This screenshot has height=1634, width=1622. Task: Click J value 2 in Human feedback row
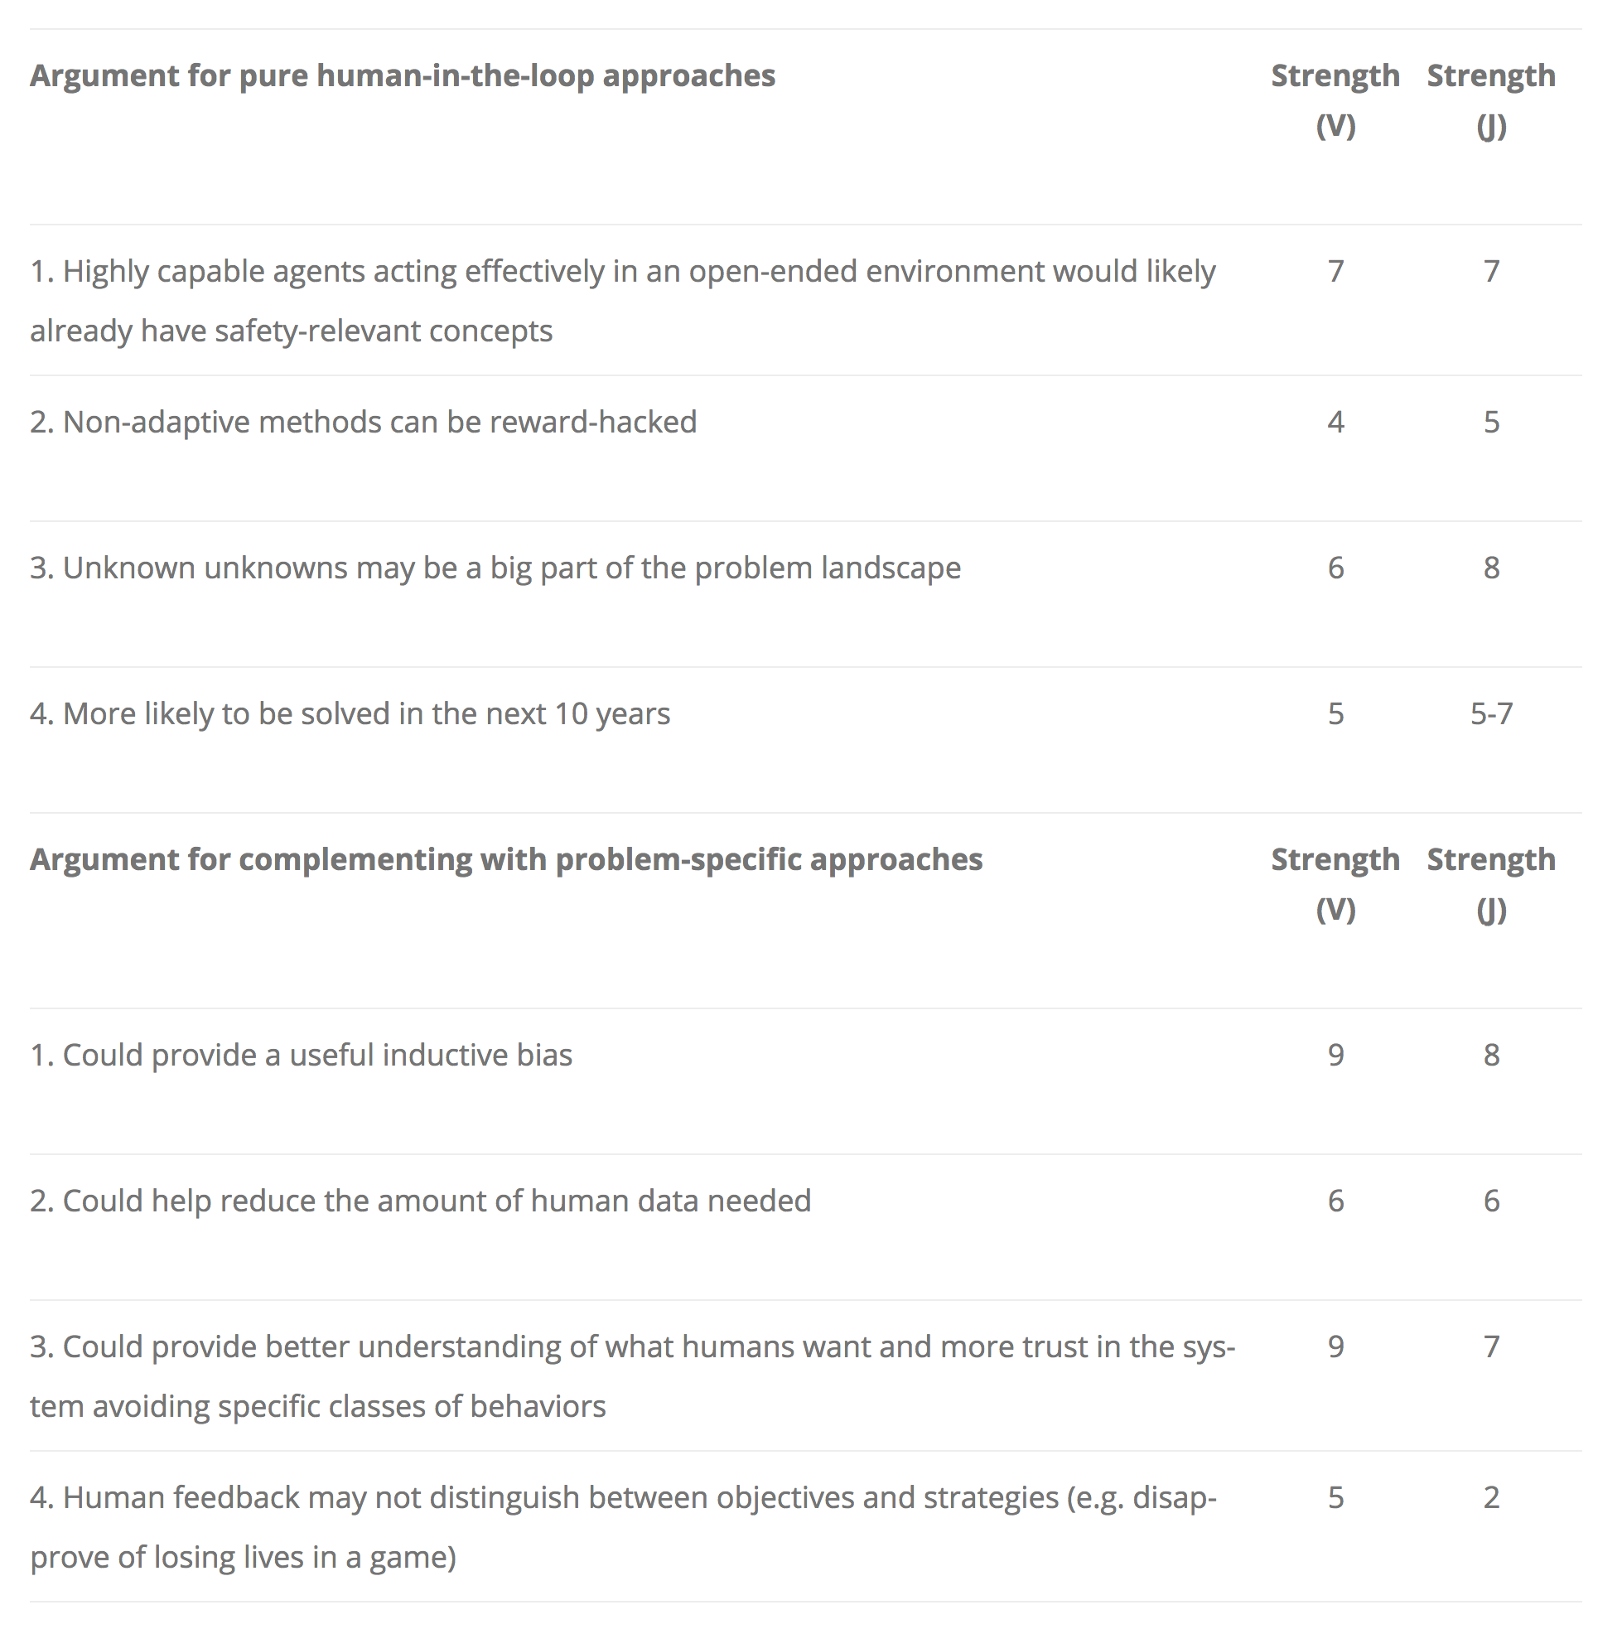pyautogui.click(x=1491, y=1497)
